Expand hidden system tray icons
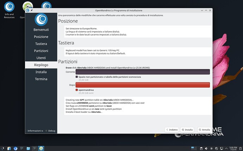This screenshot has height=151, width=243. tap(226, 149)
